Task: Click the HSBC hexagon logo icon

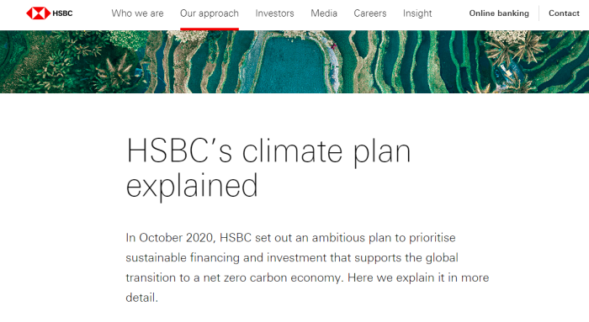Action: pos(39,13)
